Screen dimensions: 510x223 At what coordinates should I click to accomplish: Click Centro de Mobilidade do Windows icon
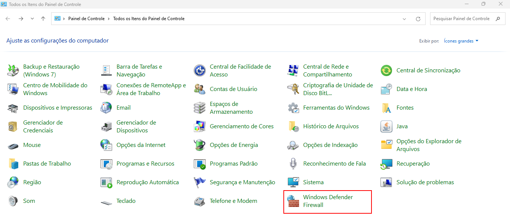coord(13,89)
